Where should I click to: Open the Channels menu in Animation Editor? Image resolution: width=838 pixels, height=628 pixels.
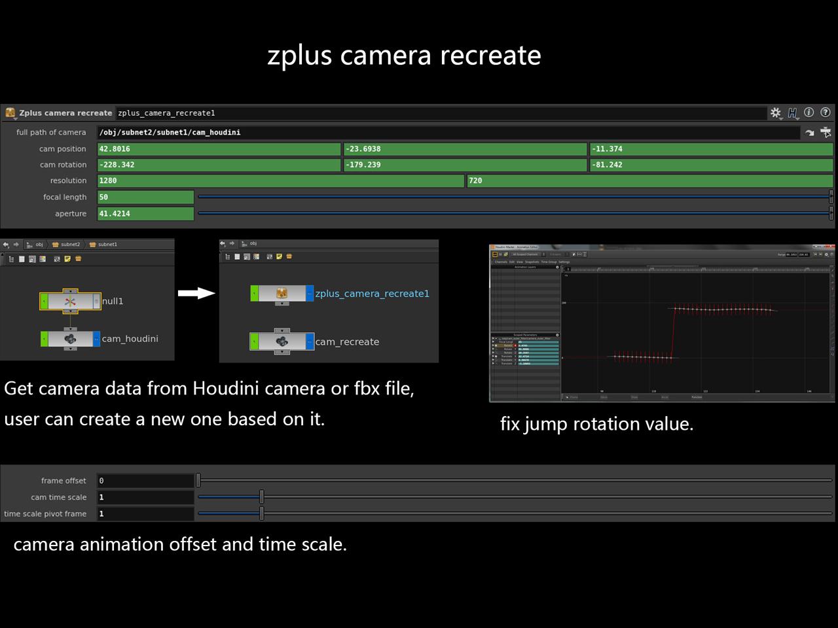tap(501, 262)
